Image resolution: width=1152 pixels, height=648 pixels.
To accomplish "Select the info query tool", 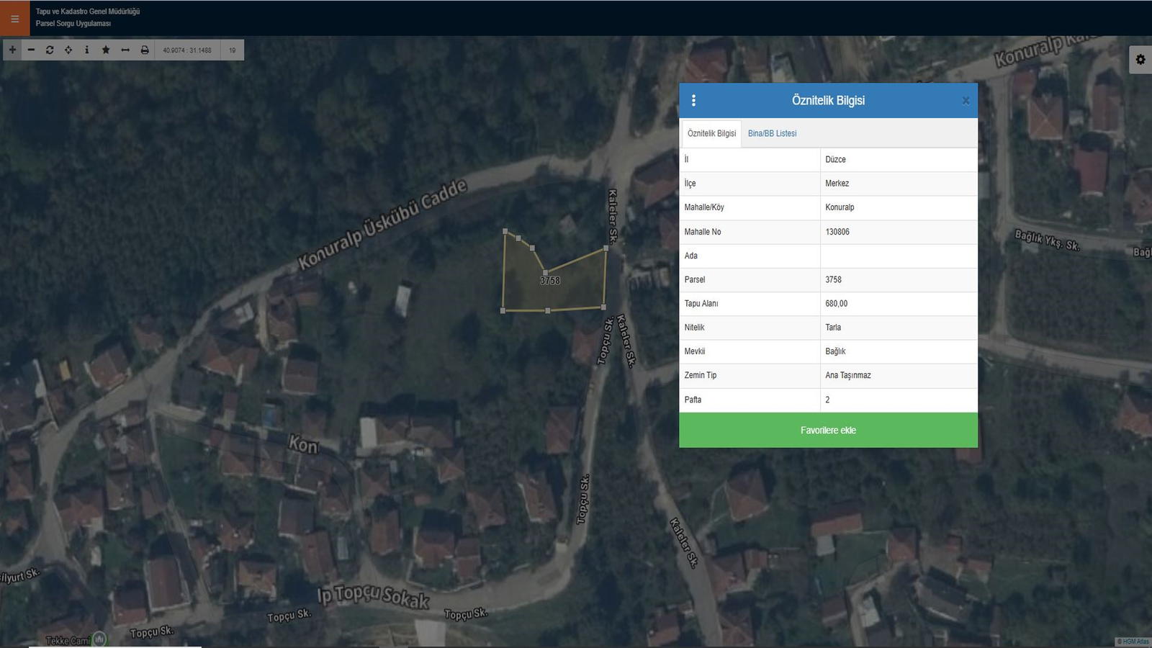I will click(x=87, y=50).
